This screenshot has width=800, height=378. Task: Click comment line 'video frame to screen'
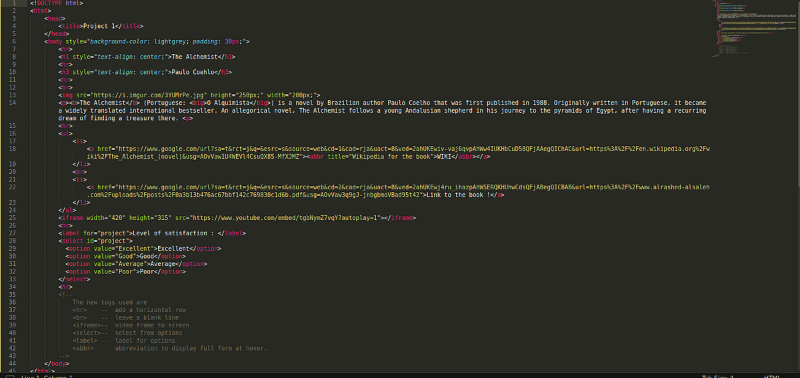tap(152, 325)
